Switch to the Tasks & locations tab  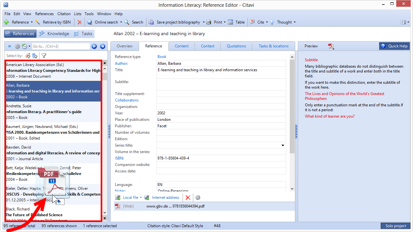click(274, 46)
